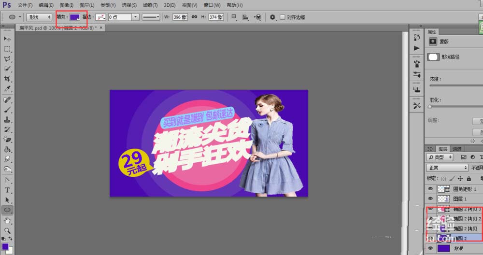
Task: Select the Ellipse shape tool in toolbox
Action: 7,210
